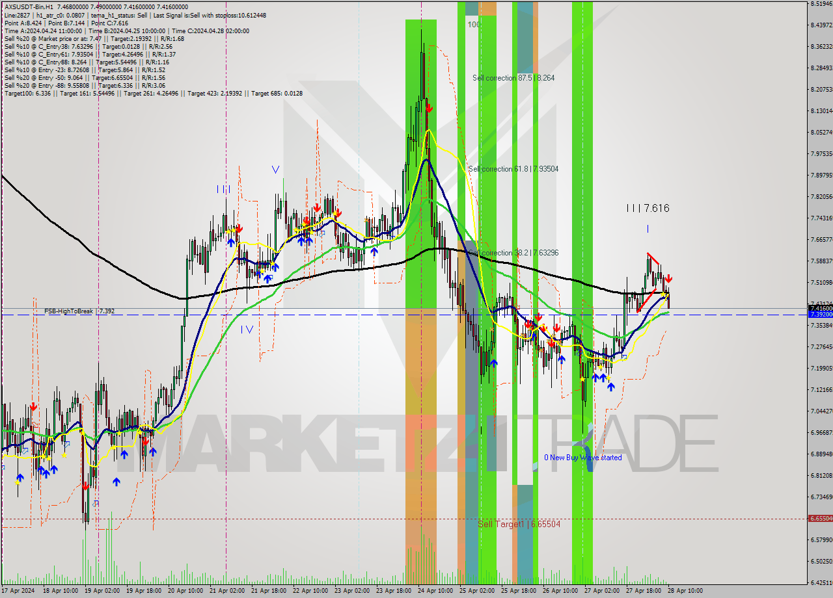833x598 pixels.
Task: Click the '18 Apr 10:00' time label
Action: [x=61, y=591]
